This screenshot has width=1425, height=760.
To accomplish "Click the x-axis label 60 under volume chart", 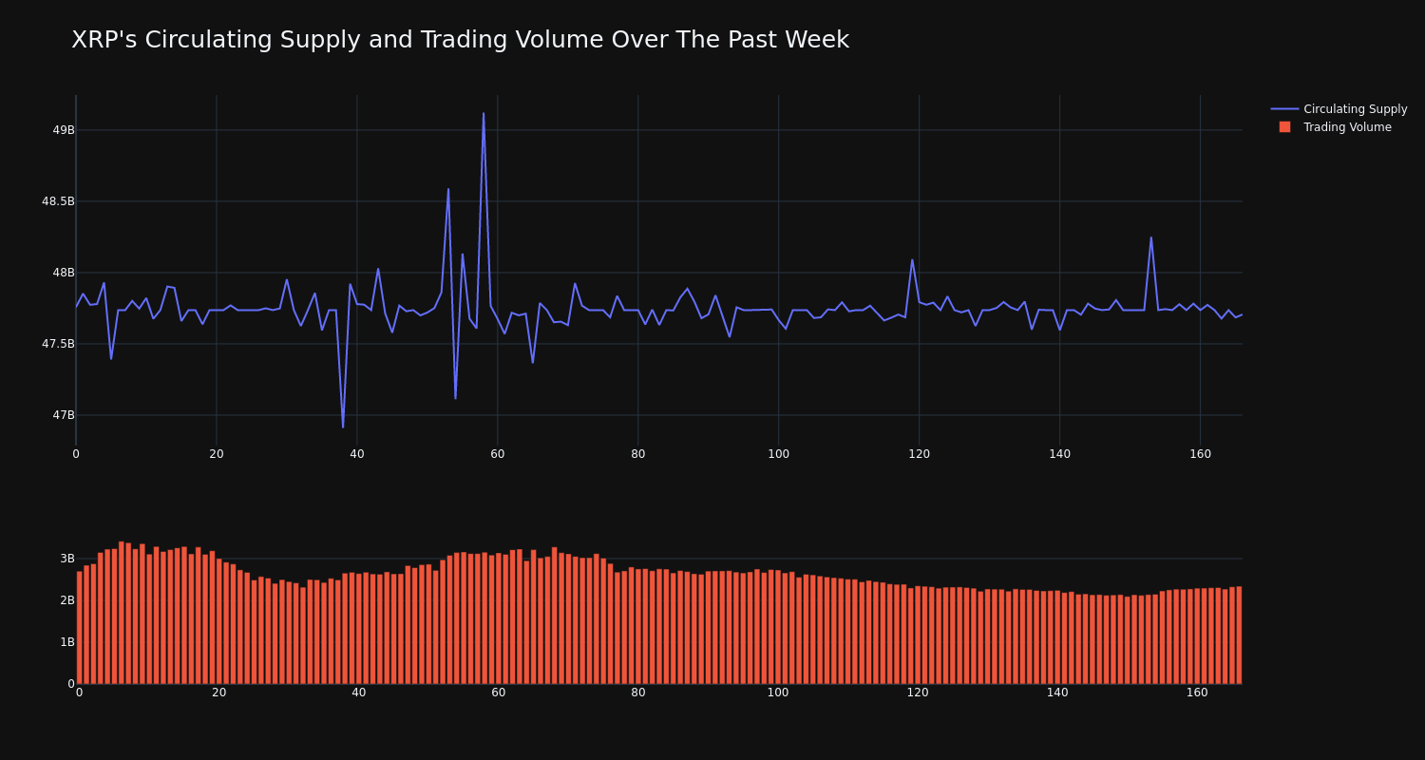I will click(x=498, y=693).
